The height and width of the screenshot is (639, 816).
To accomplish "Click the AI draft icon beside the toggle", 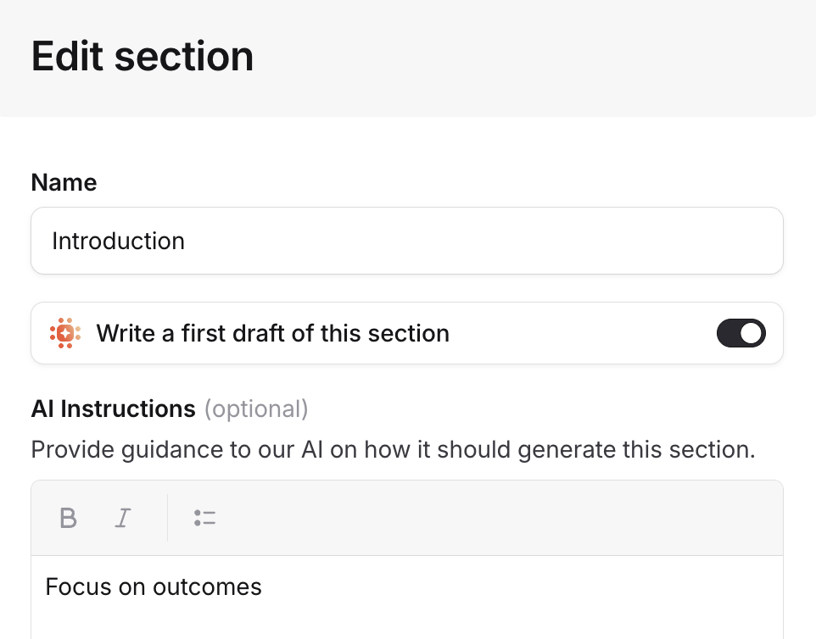I will tap(64, 332).
